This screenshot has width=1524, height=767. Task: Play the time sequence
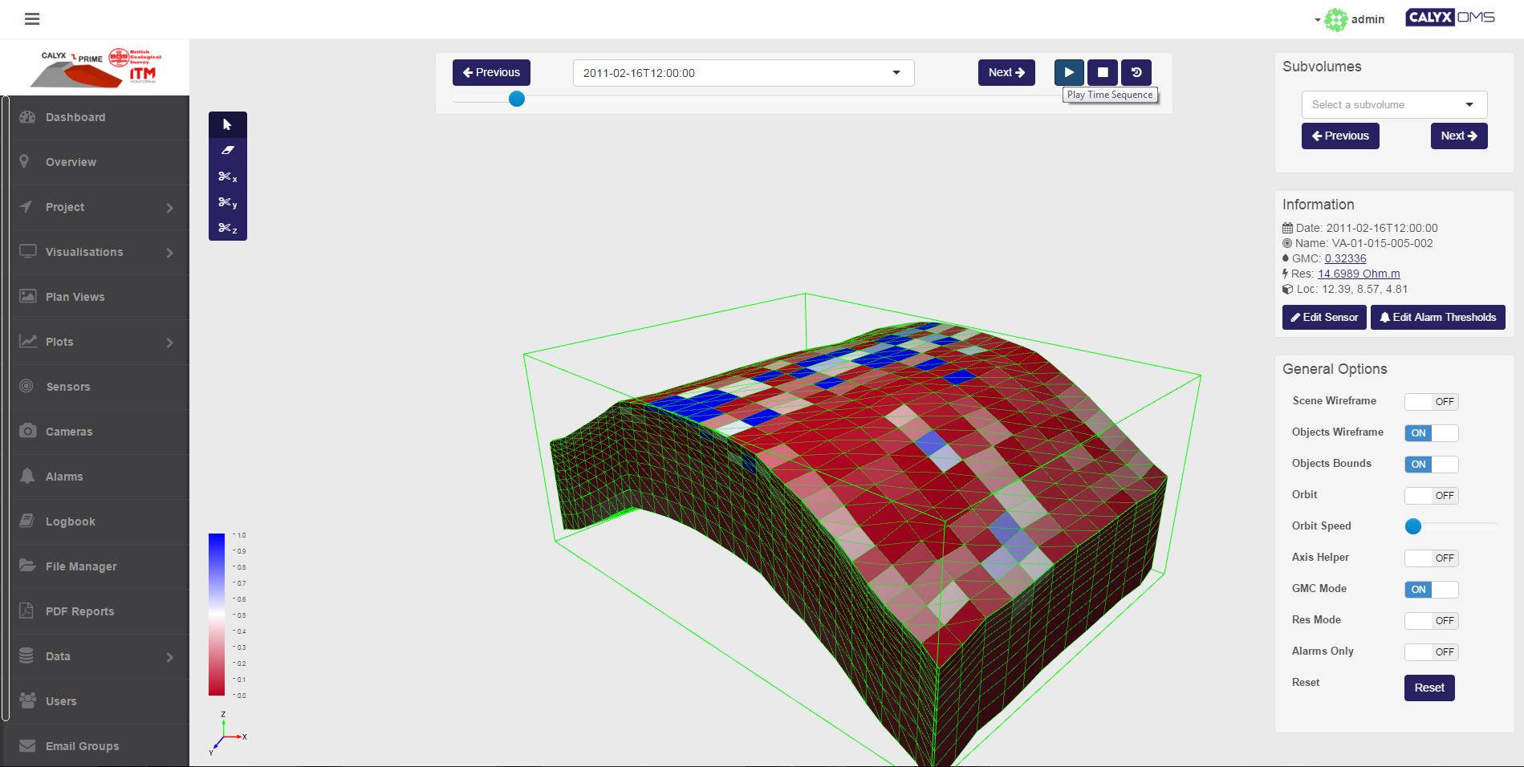[x=1069, y=72]
